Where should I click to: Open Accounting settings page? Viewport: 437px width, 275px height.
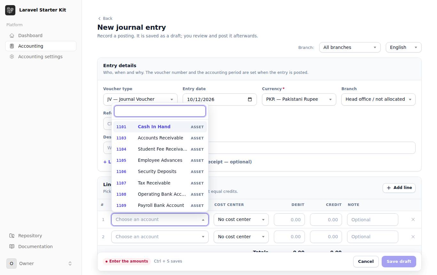tap(41, 57)
